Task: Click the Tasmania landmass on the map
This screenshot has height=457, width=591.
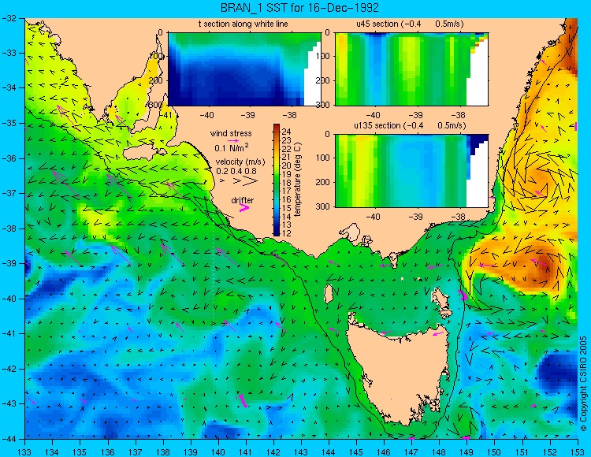Action: [x=398, y=371]
